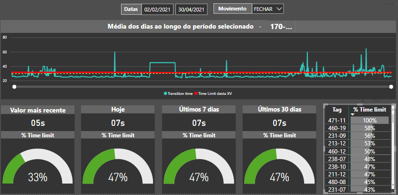Select tag row 231-09
The image size is (398, 195).
click(337, 135)
